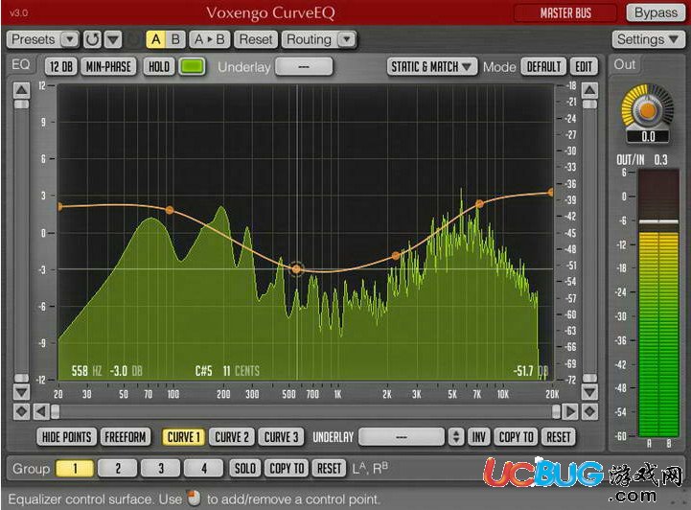Click the group RESET button
The height and width of the screenshot is (510, 691).
(x=329, y=468)
